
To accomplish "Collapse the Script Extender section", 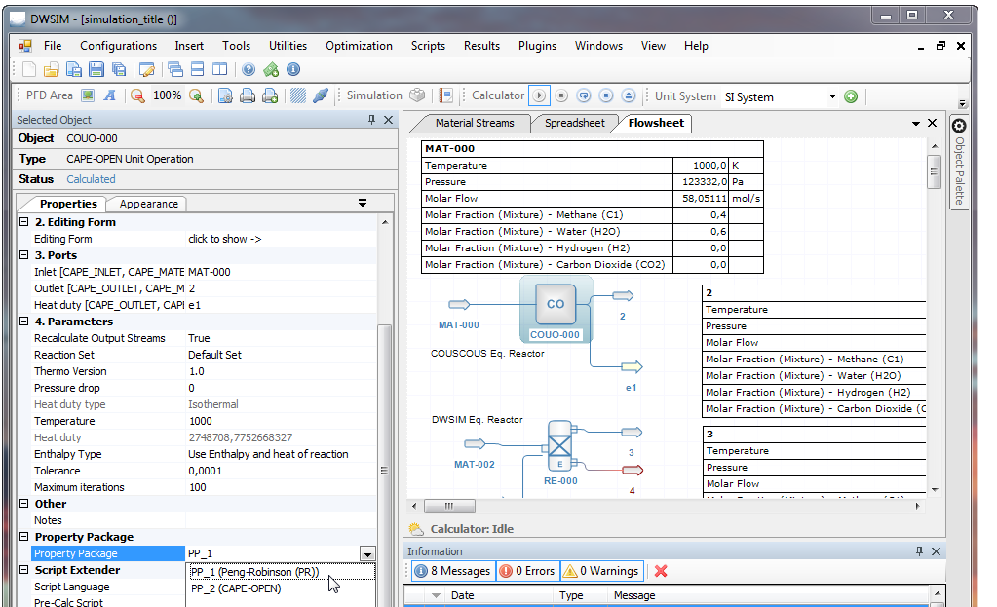I will click(23, 569).
